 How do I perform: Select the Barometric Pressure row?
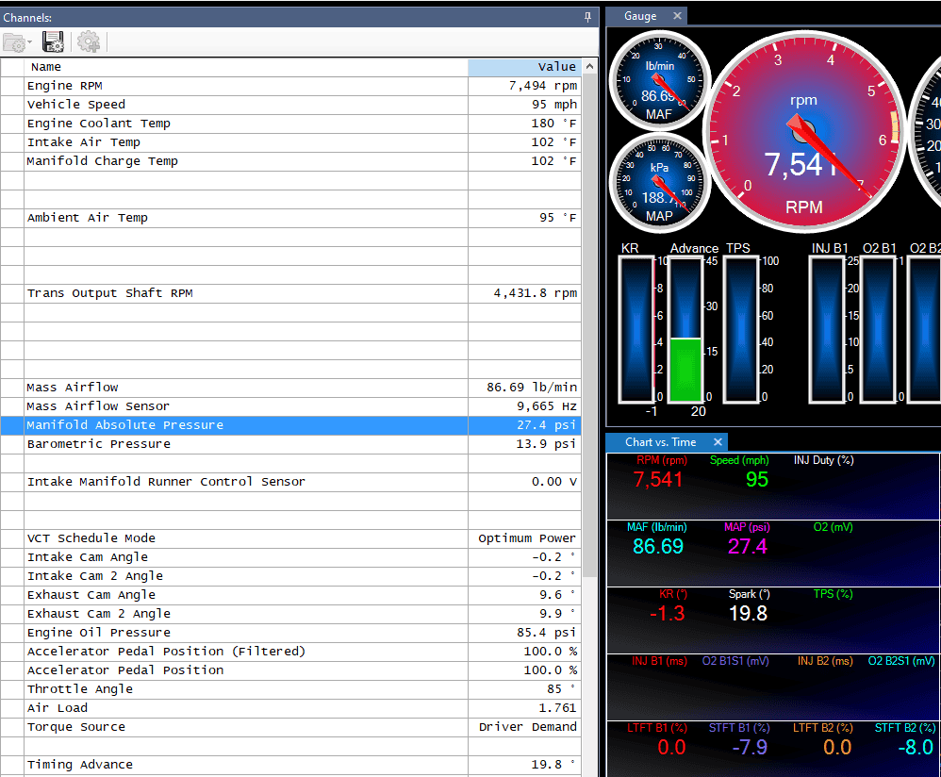(291, 444)
